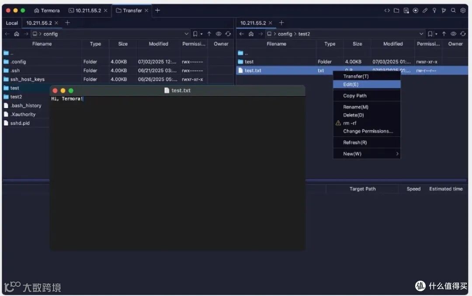Image resolution: width=472 pixels, height=296 pixels.
Task: Open right pane bookmark dropdown arrow
Action: point(436,35)
